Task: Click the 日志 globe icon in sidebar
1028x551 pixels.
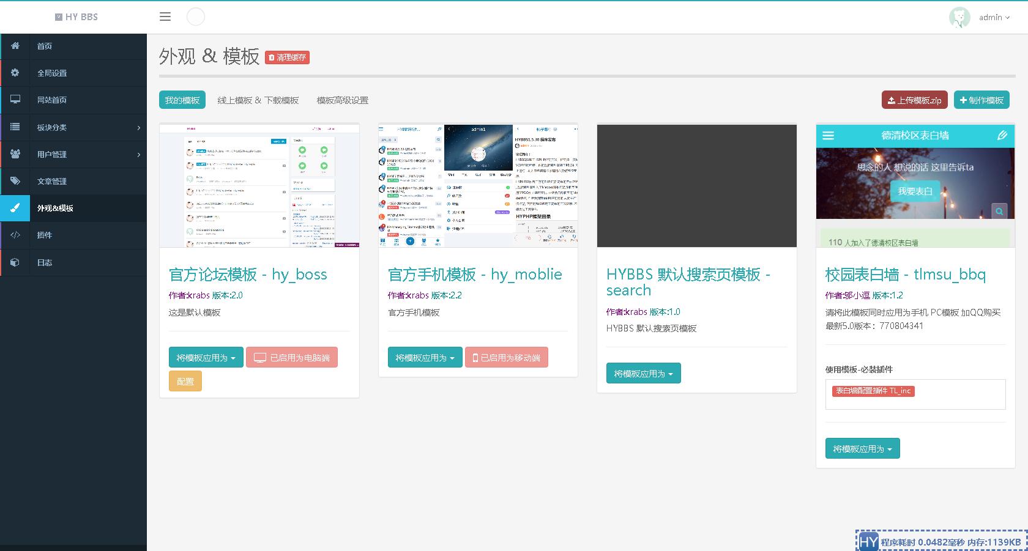Action: (x=15, y=262)
